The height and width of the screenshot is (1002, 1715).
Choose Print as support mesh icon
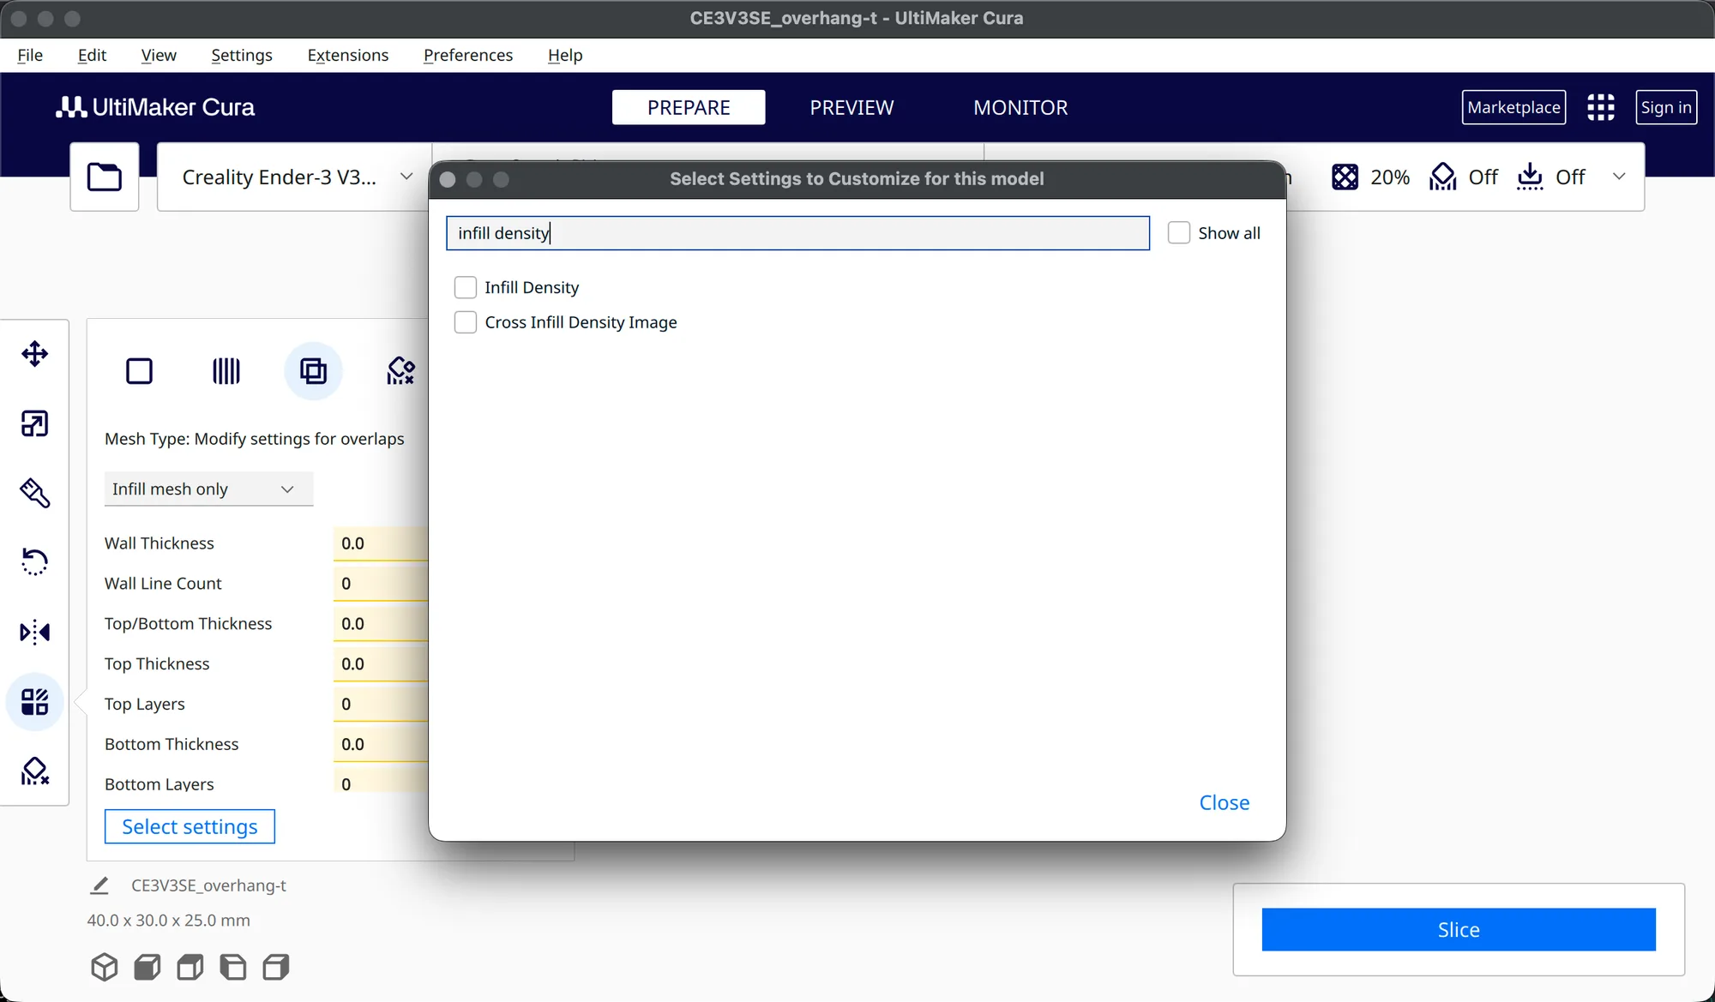coord(226,371)
